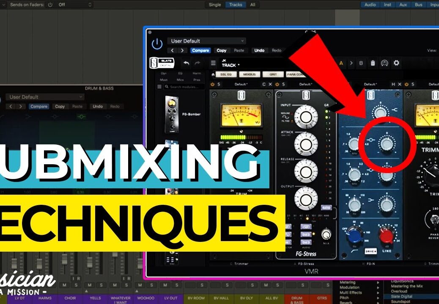
Task: Toggle the VMR plugin power button
Action: click(x=157, y=44)
